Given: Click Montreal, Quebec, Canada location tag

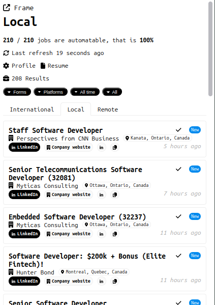Looking at the screenshot, I should pos(94,272).
